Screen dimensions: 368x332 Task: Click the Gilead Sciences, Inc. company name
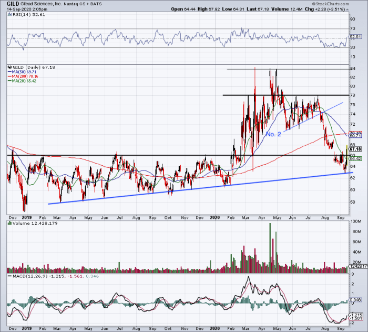tap(41, 4)
